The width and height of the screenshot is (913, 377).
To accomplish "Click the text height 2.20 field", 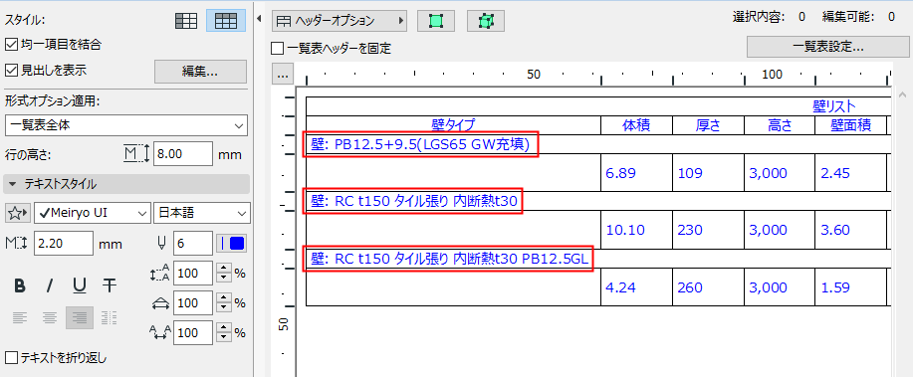I will coord(64,243).
